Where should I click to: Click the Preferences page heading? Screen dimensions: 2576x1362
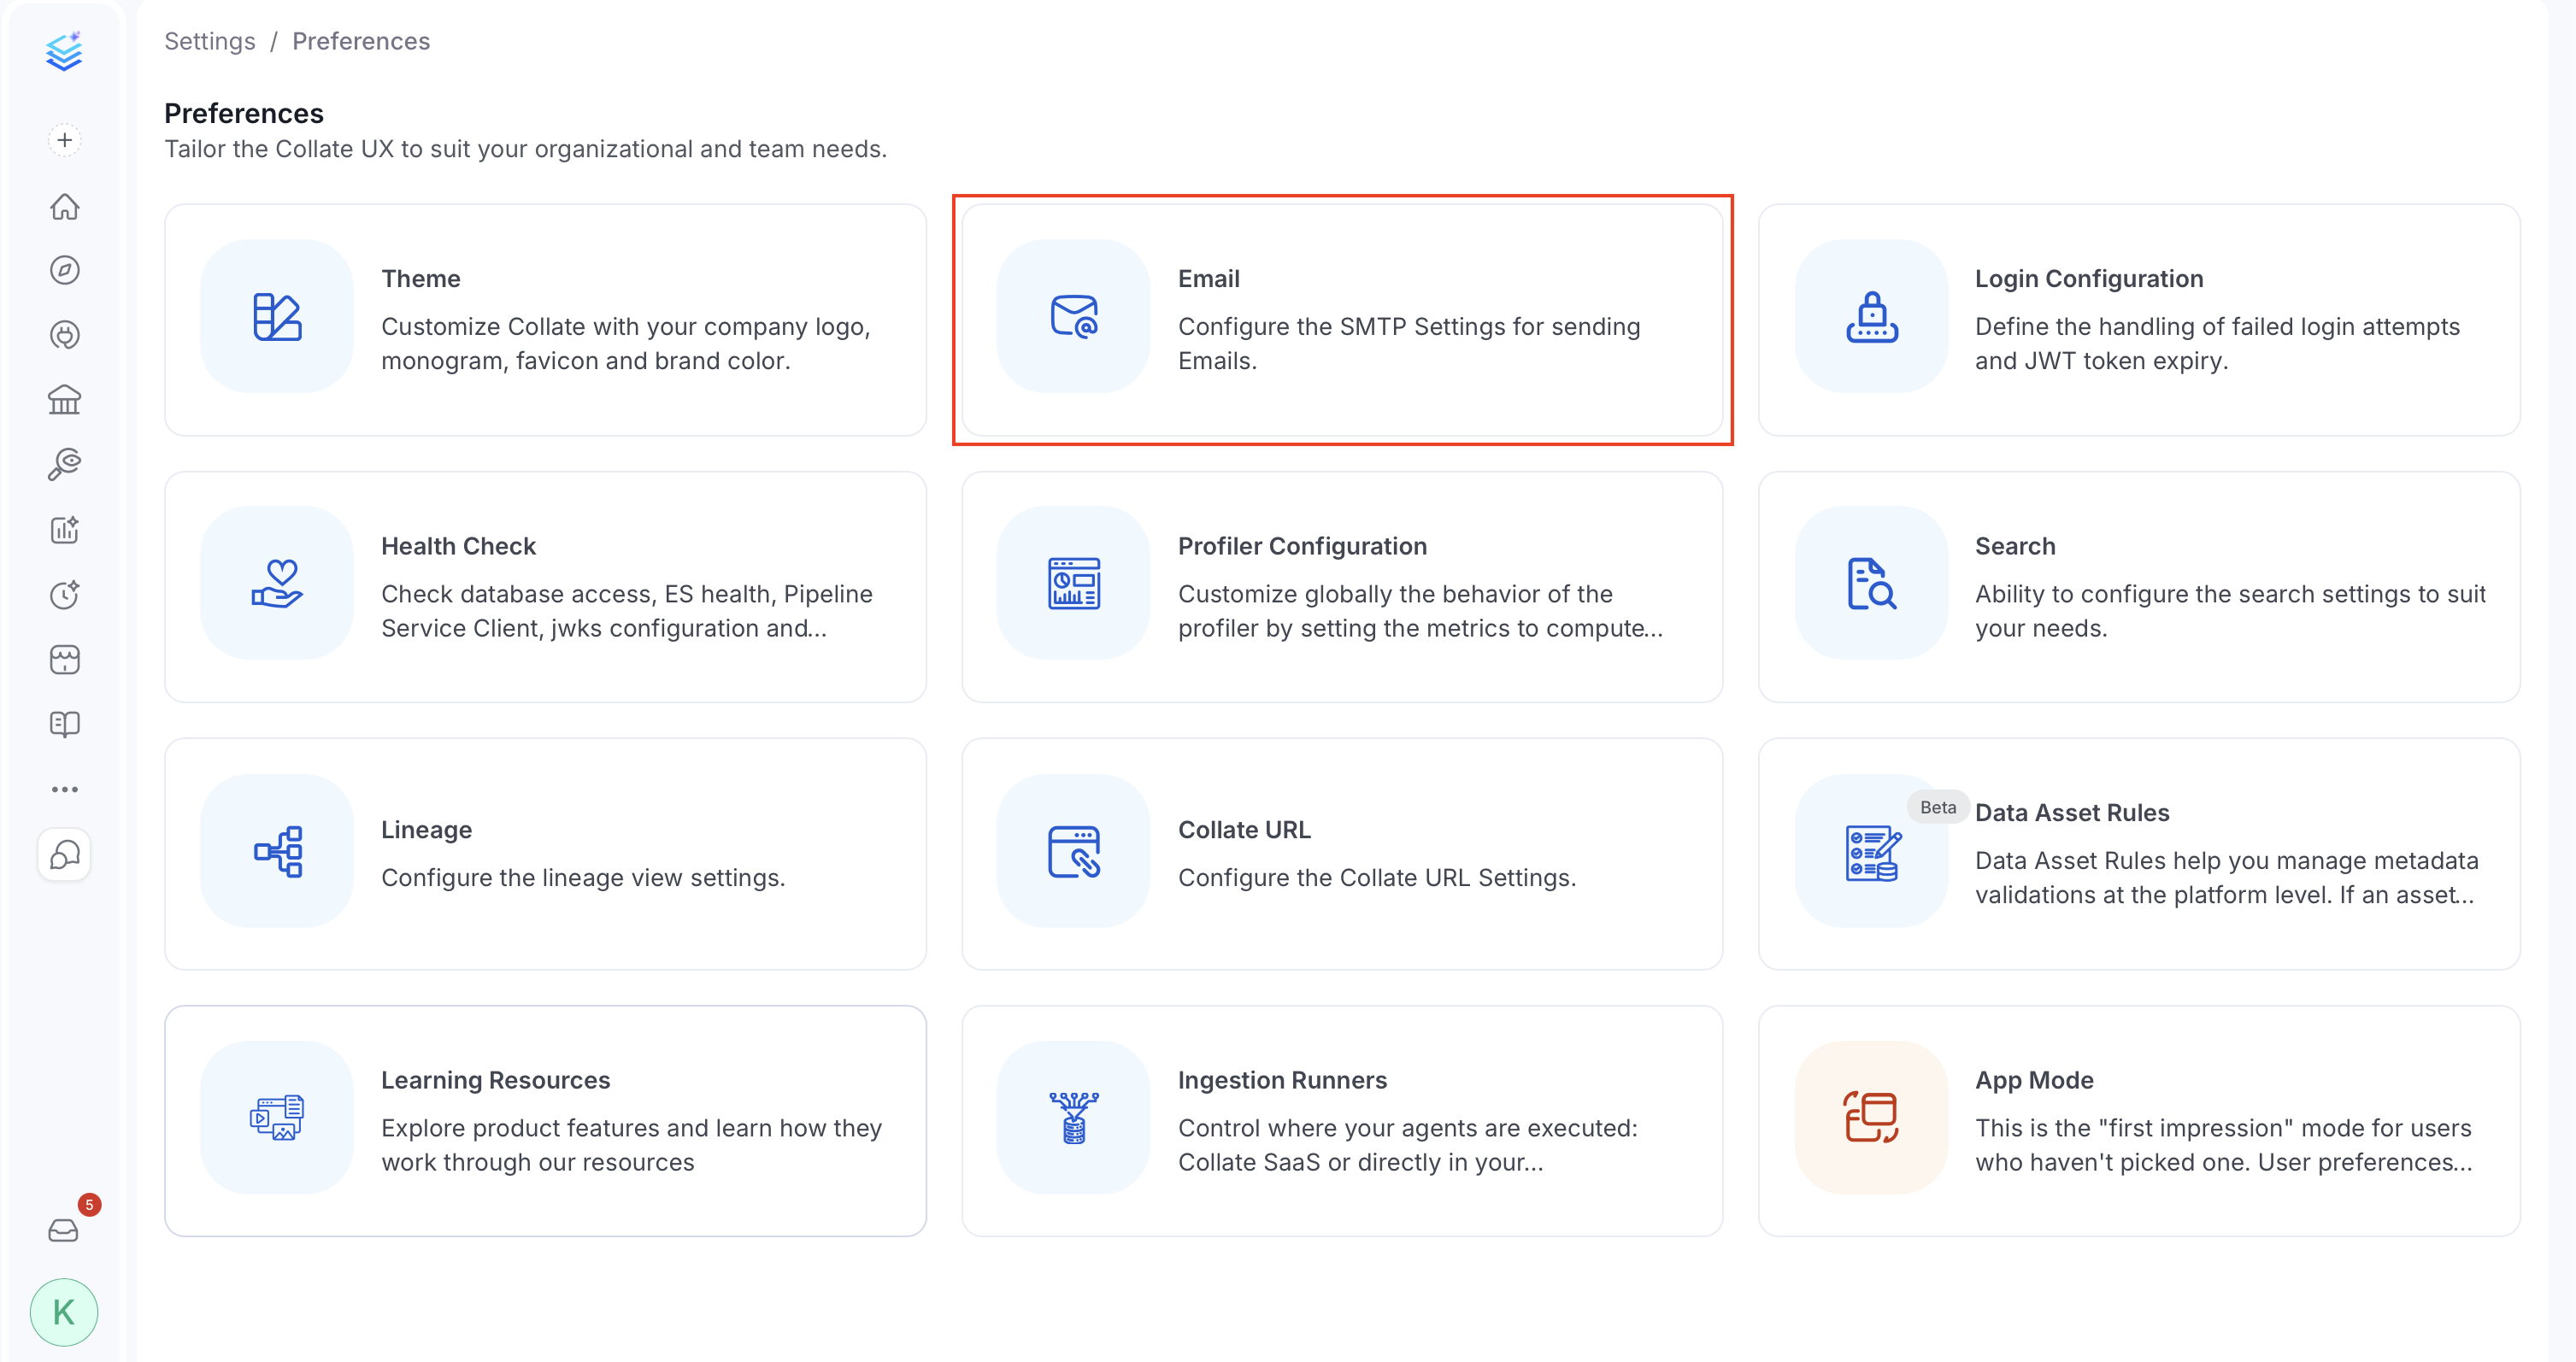244,113
